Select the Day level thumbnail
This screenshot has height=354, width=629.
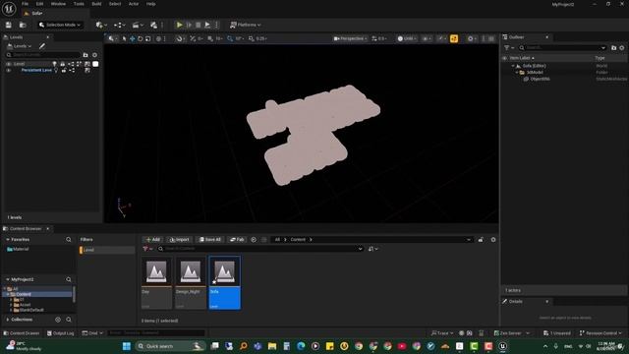click(156, 282)
